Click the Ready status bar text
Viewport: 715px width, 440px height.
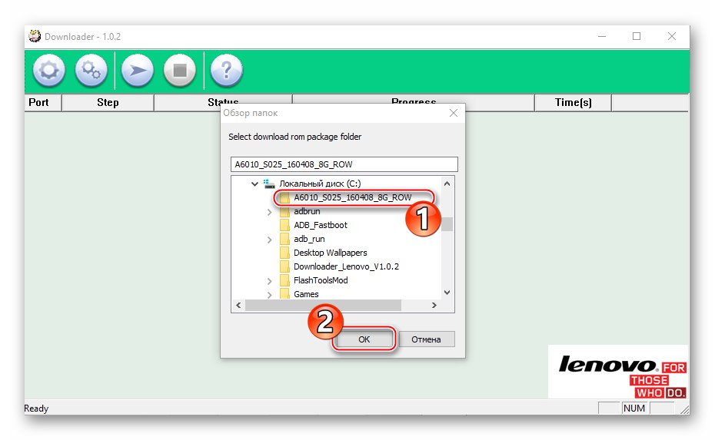(x=36, y=408)
